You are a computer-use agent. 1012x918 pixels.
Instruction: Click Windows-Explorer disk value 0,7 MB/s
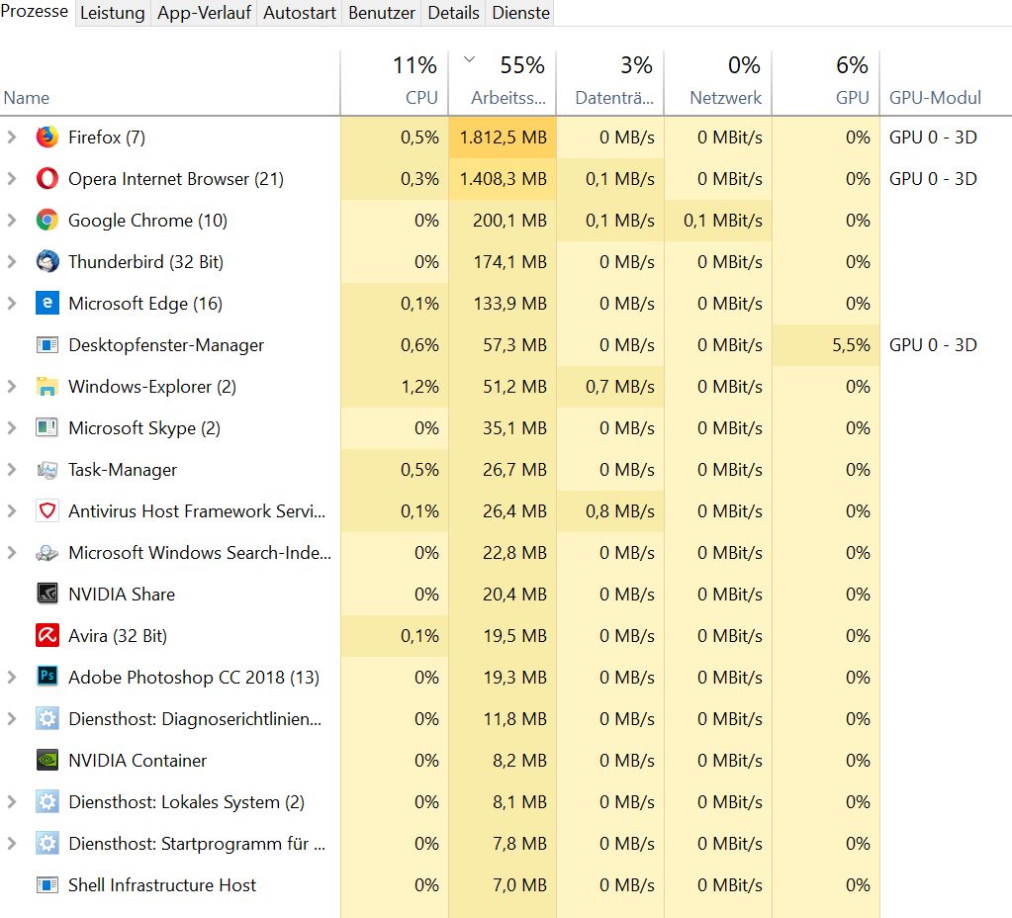[x=610, y=386]
